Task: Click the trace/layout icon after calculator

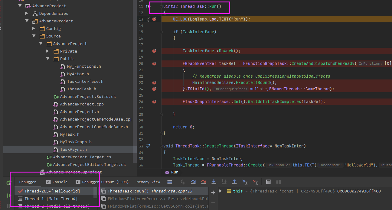Action: click(x=279, y=182)
